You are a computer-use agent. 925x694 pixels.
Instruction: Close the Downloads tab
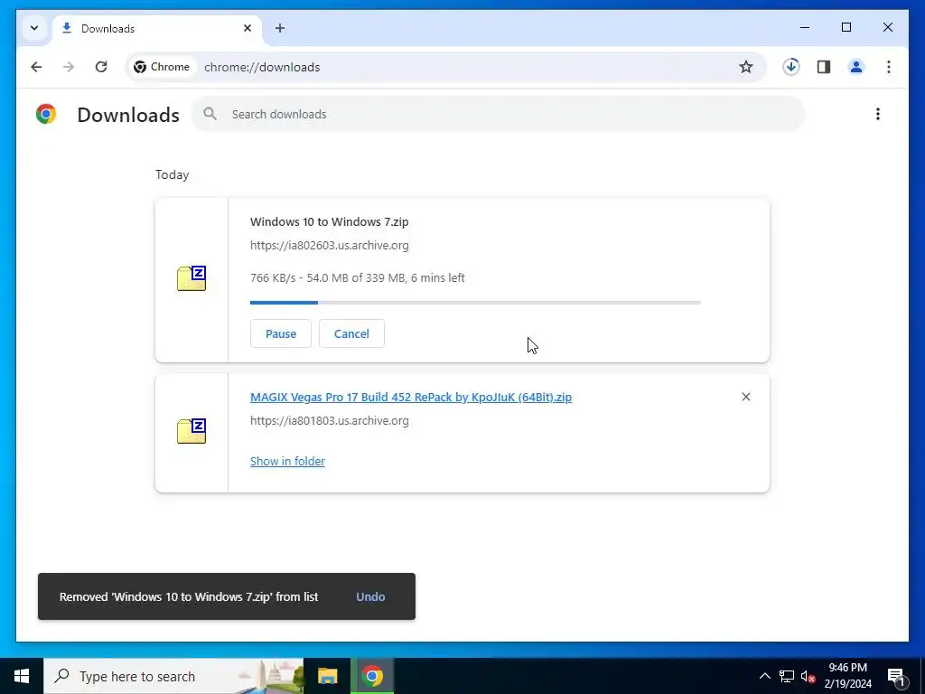[248, 28]
